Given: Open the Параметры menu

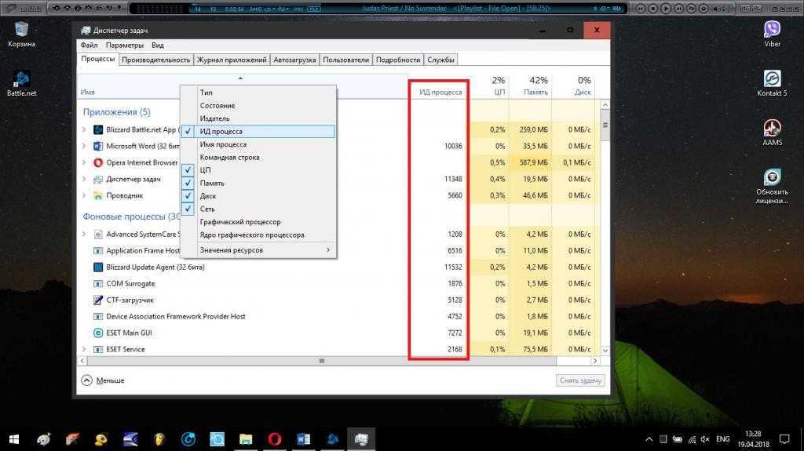Looking at the screenshot, I should [125, 45].
